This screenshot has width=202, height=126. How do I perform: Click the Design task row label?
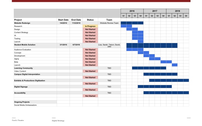pyautogui.click(x=17, y=29)
